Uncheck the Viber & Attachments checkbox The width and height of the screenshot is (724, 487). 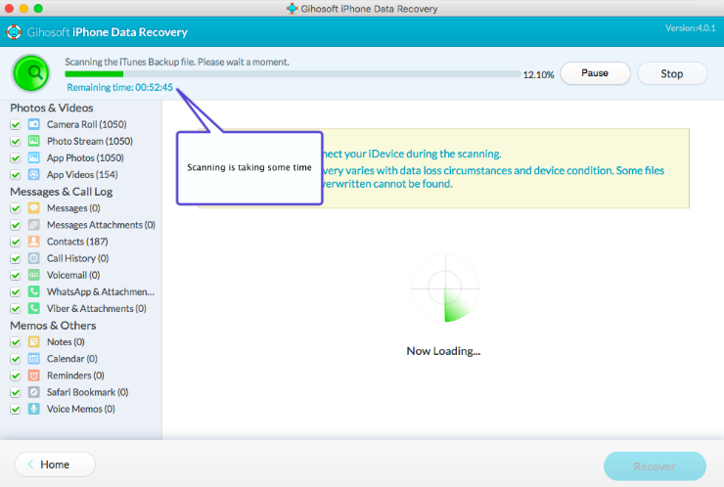16,309
